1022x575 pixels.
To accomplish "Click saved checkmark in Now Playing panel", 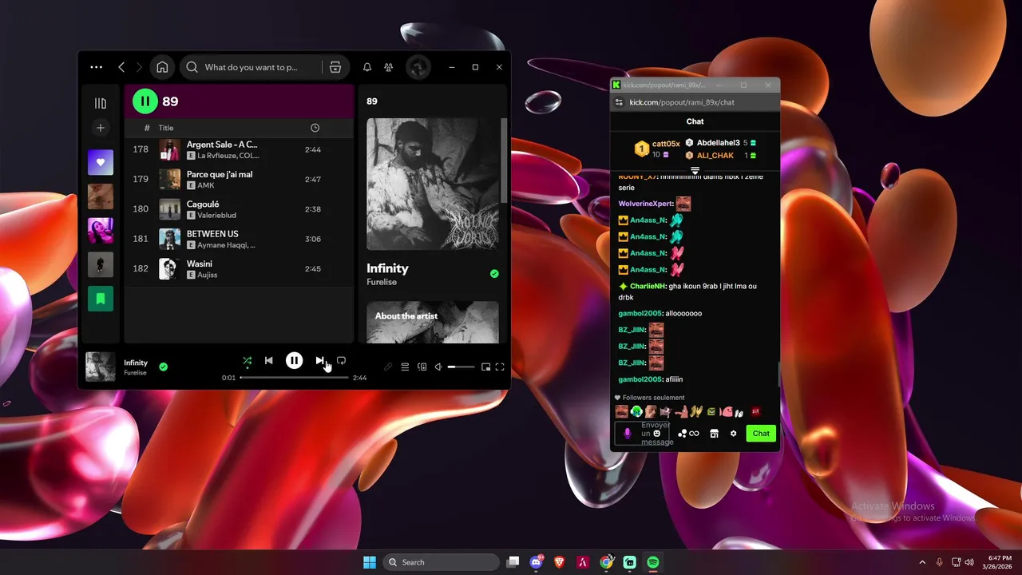I will coord(494,274).
